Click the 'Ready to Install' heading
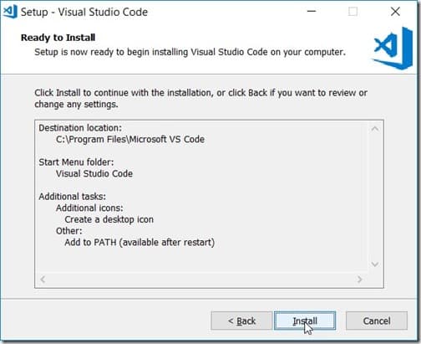Image resolution: width=421 pixels, height=344 pixels. 58,38
